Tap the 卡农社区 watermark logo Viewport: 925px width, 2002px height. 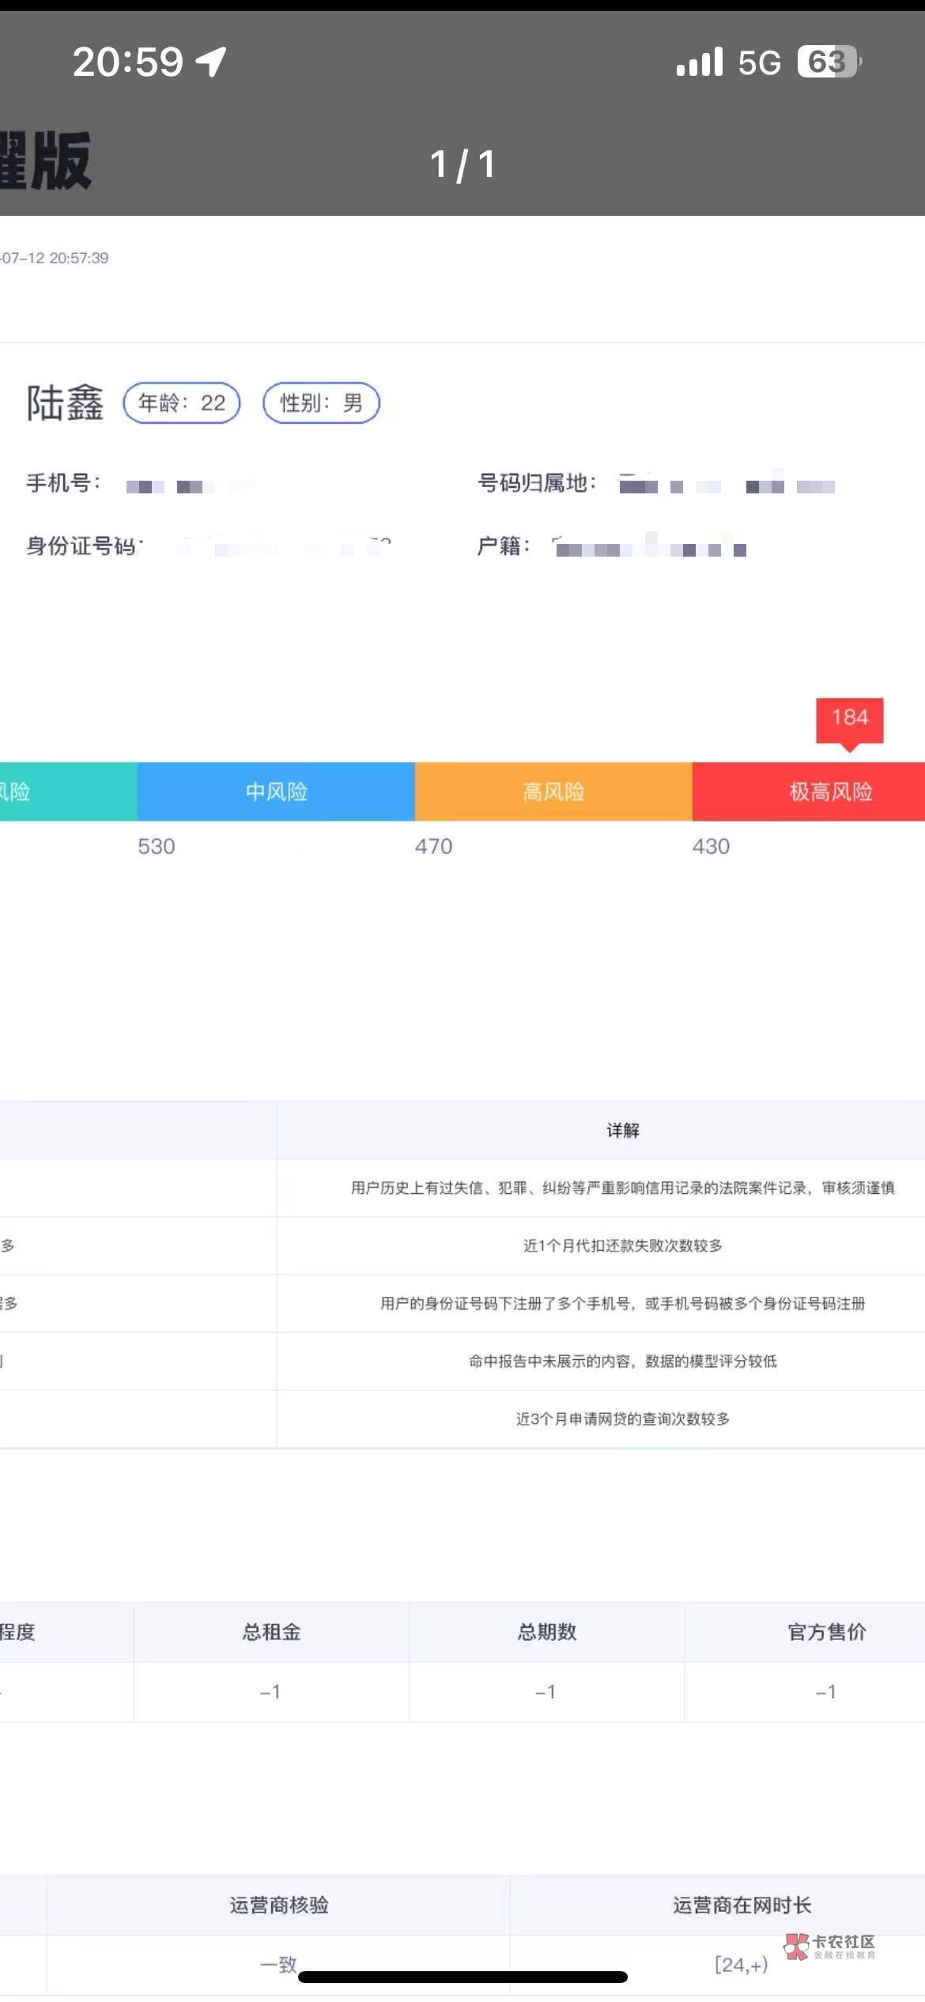[x=830, y=1946]
